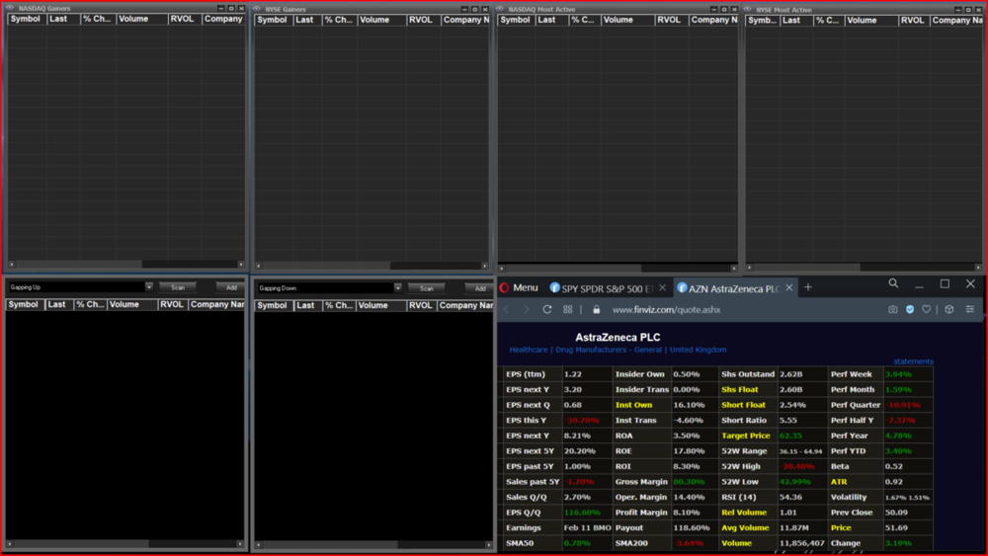The image size is (988, 556).
Task: Click the finviz.com address bar
Action: tap(666, 310)
